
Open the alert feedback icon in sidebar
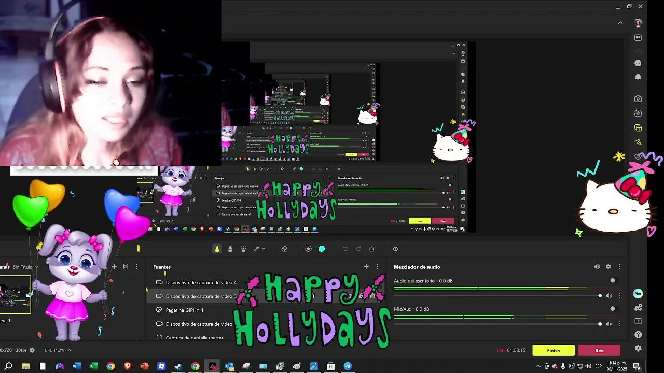(638, 321)
